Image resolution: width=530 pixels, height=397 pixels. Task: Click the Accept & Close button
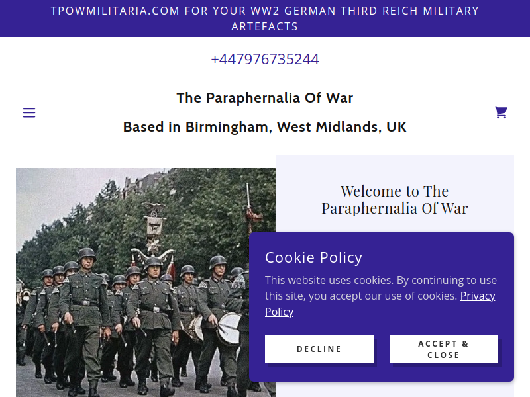[443, 349]
